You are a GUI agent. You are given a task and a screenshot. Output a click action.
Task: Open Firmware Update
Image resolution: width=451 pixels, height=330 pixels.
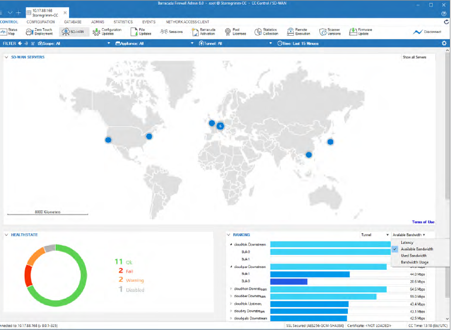(361, 32)
